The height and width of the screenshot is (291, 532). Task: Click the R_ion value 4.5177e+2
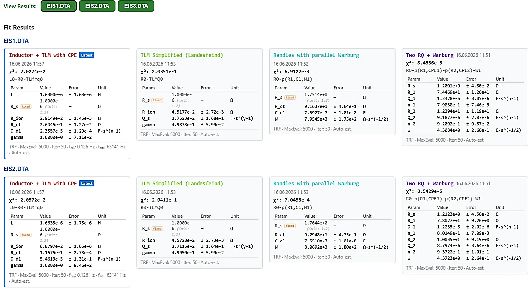(183, 112)
